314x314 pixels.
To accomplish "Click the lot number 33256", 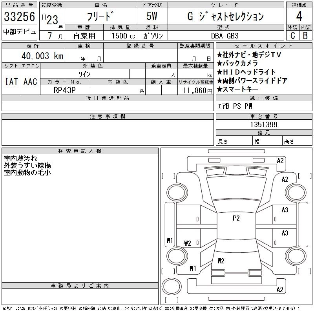I will click(19, 16).
